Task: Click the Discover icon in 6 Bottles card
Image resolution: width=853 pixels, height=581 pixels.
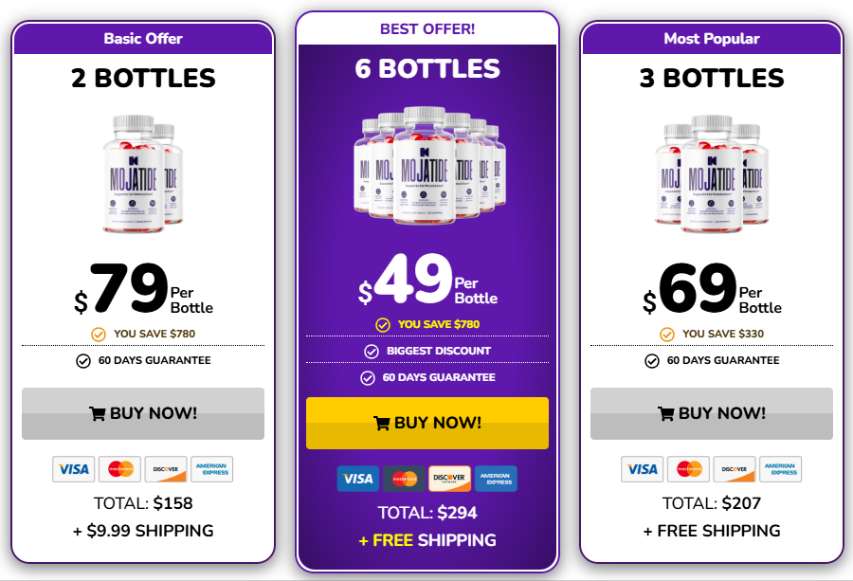Action: click(449, 479)
